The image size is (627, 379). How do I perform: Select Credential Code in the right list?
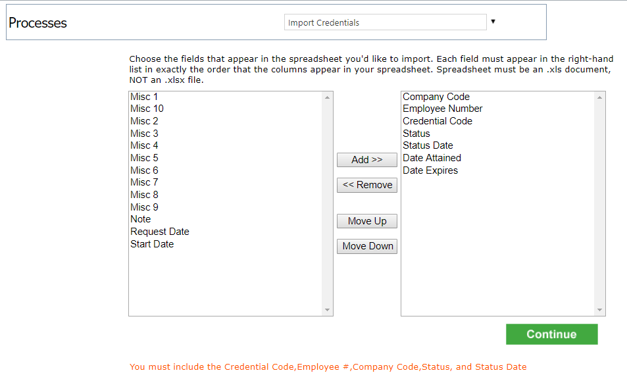(498, 121)
